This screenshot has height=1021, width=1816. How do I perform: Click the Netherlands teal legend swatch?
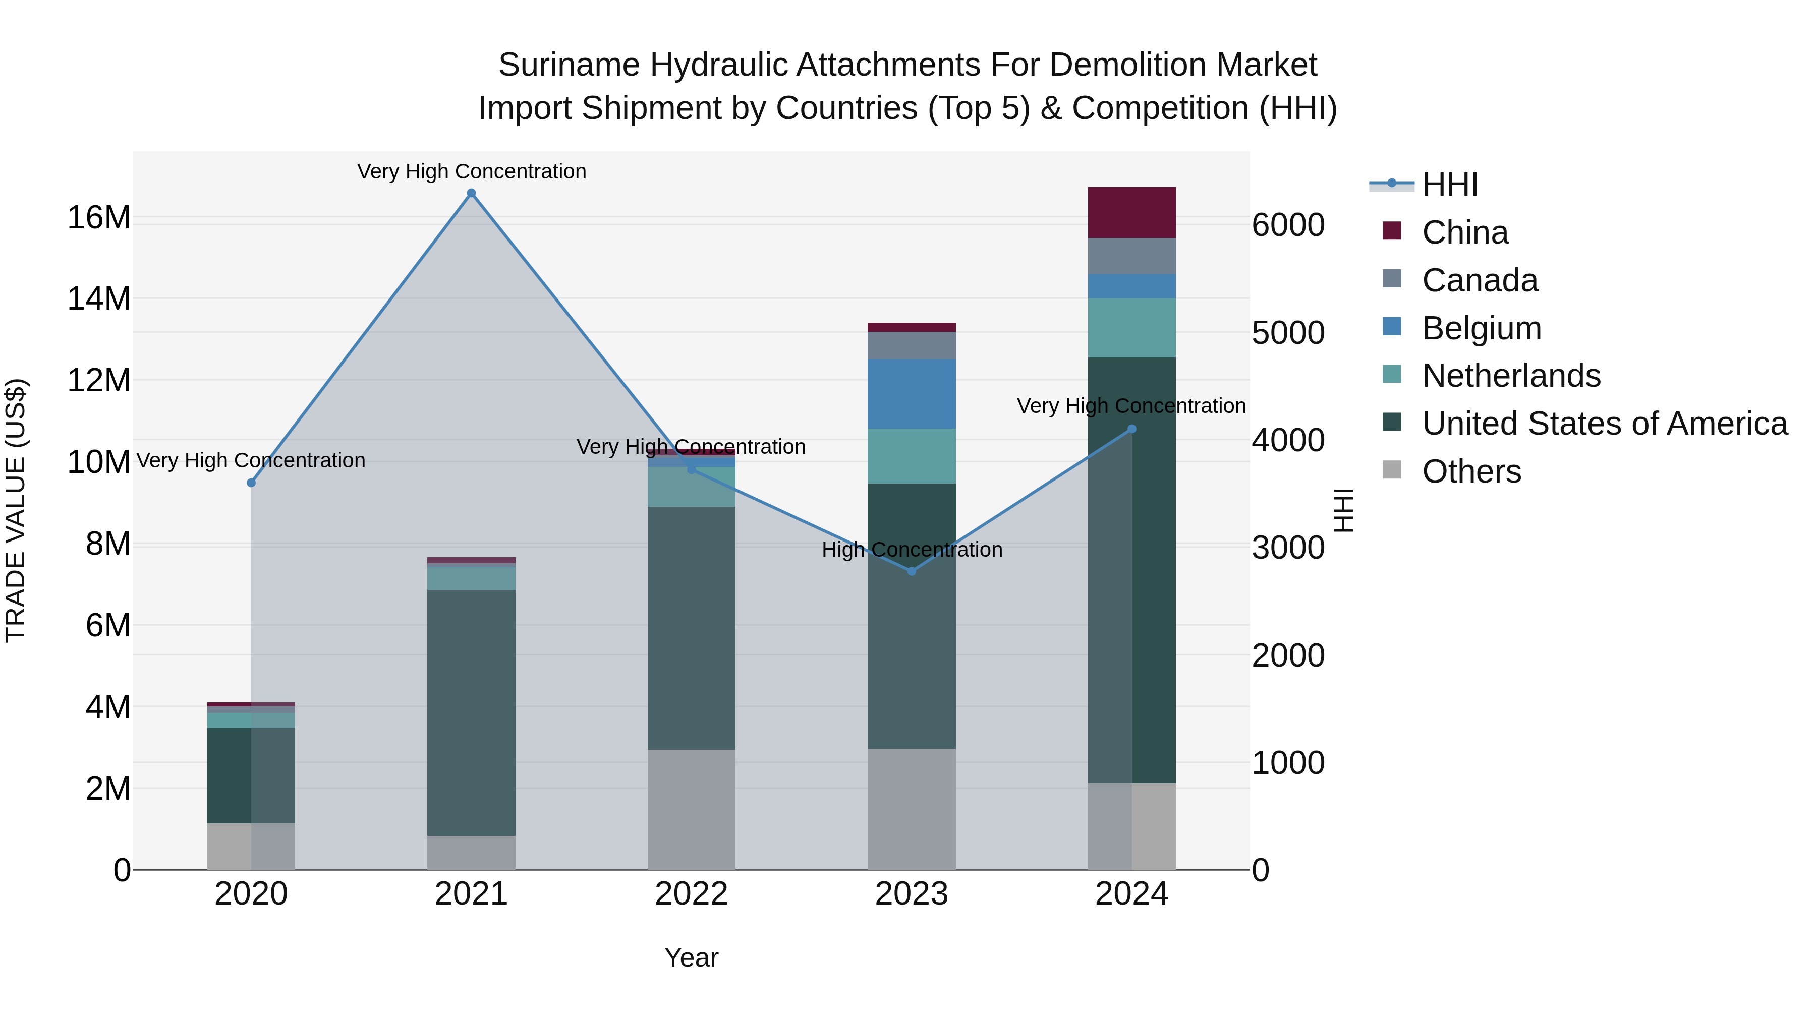tap(1392, 374)
